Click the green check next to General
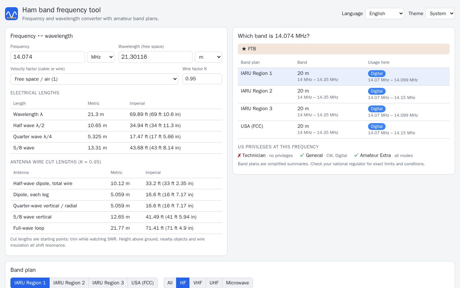Viewport: 460px width, 288px height. [x=302, y=156]
